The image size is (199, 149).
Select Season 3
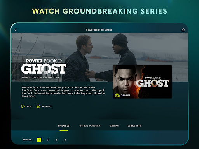(56, 140)
